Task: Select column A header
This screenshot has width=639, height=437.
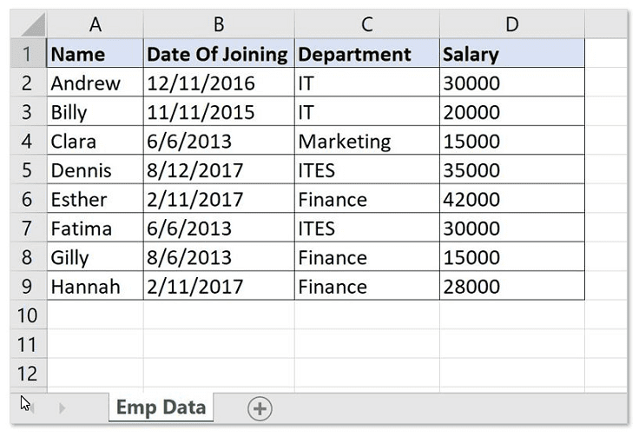Action: click(x=95, y=24)
